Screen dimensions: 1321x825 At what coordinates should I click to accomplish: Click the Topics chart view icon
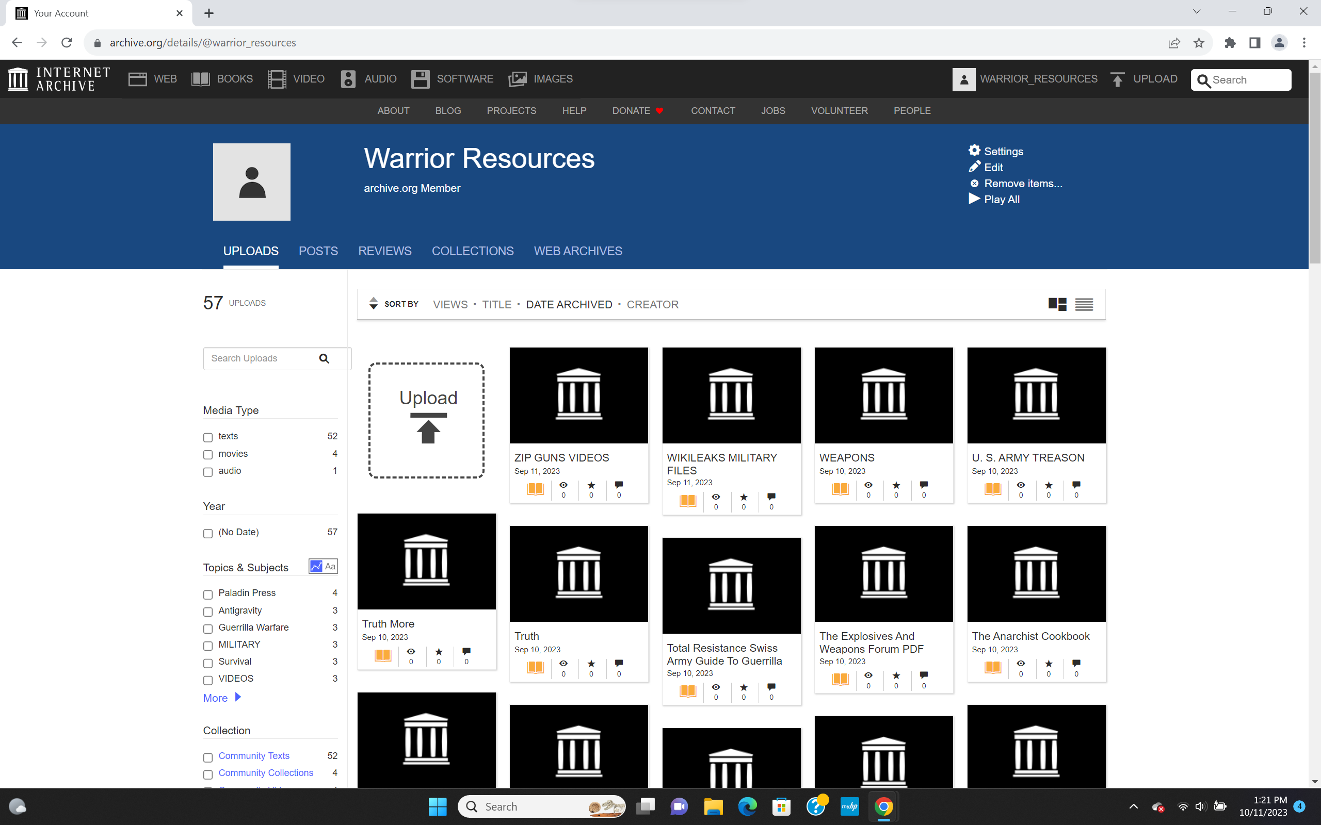[316, 566]
